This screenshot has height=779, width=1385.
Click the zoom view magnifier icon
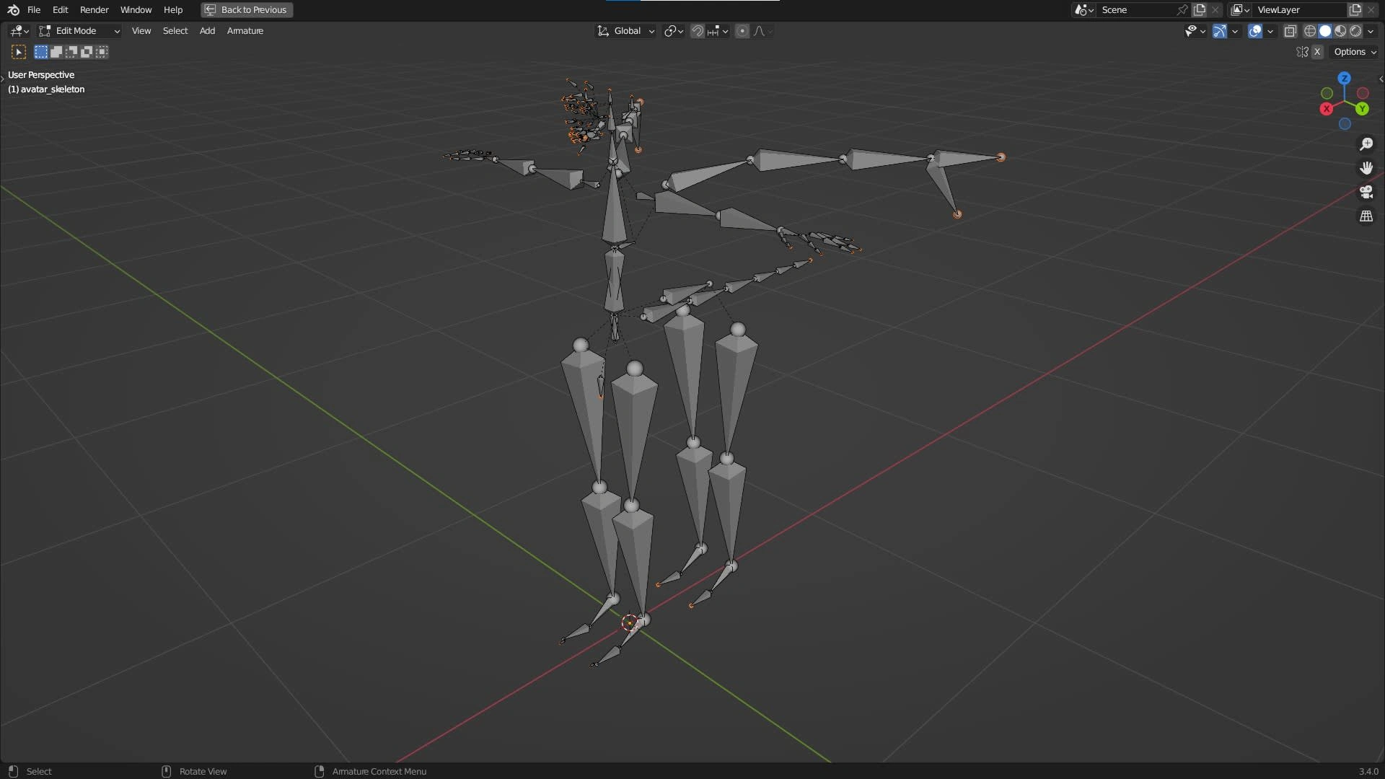click(x=1366, y=144)
